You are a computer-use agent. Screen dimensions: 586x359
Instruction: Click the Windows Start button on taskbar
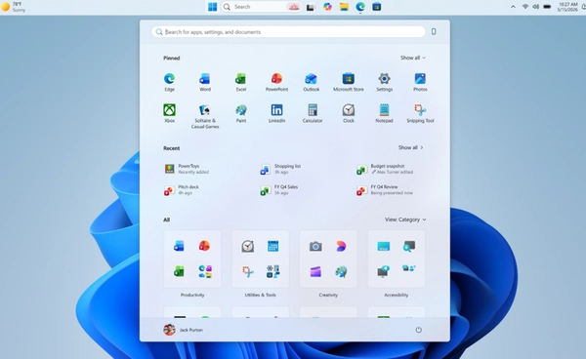click(x=212, y=7)
